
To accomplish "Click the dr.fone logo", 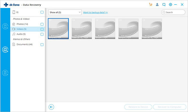I will click(x=12, y=5).
